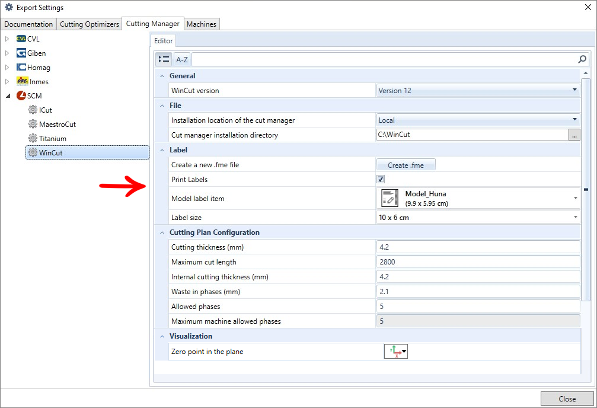597x408 pixels.
Task: Click the gear icon beside Titanium
Action: click(33, 138)
